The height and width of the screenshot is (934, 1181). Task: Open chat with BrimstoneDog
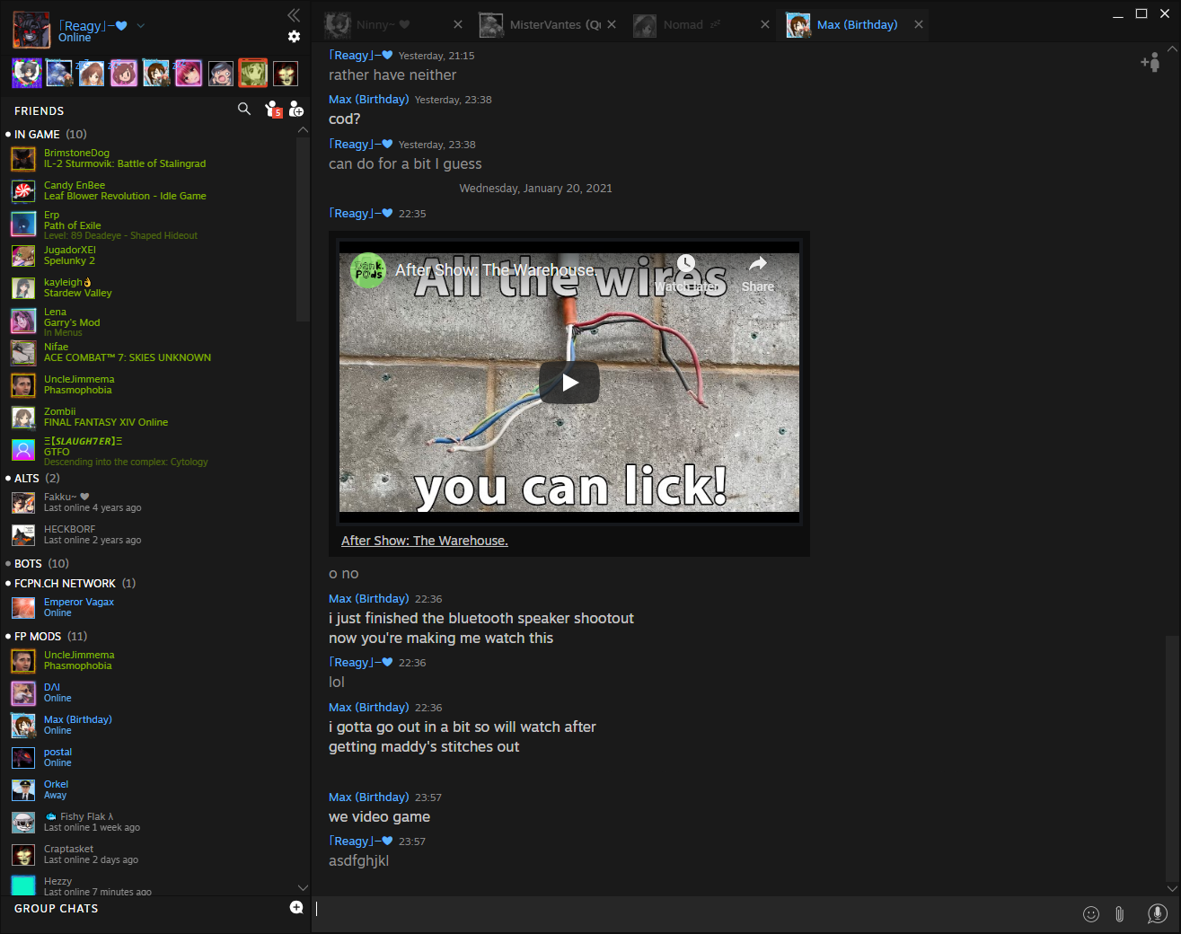[153, 159]
